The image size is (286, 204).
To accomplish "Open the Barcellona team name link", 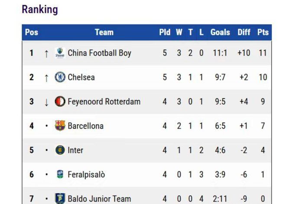I will 85,126.
